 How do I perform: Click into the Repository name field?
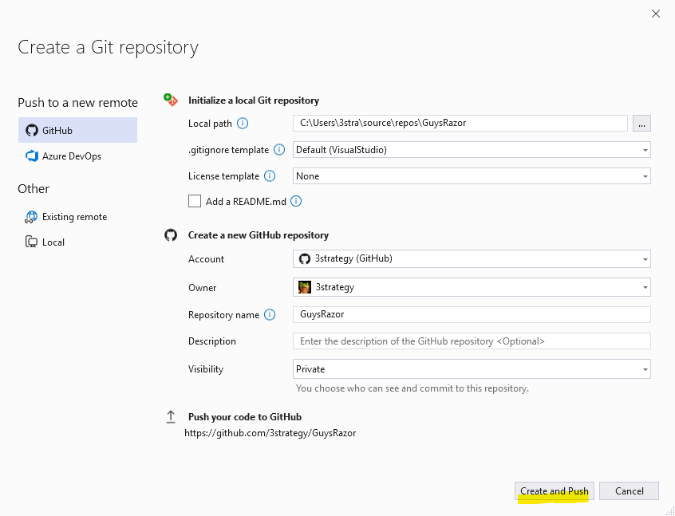point(472,314)
